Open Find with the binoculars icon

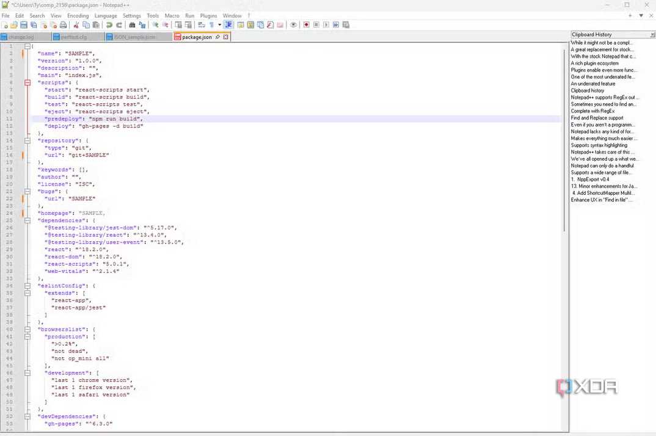pyautogui.click(x=132, y=25)
